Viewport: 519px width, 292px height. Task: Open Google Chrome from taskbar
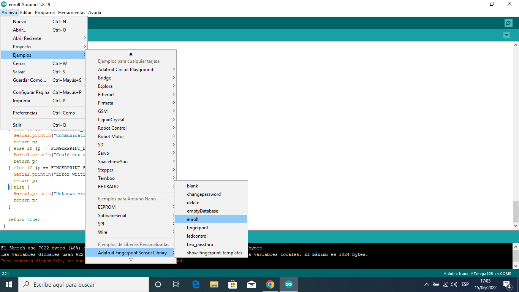[270, 284]
